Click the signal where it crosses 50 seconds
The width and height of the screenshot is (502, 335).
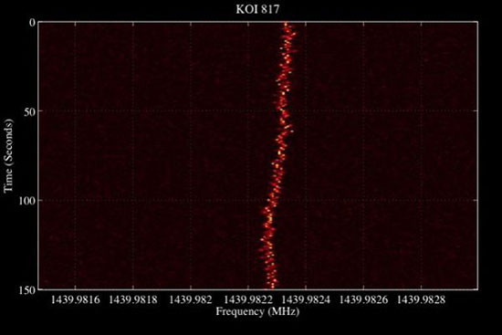tap(283, 111)
